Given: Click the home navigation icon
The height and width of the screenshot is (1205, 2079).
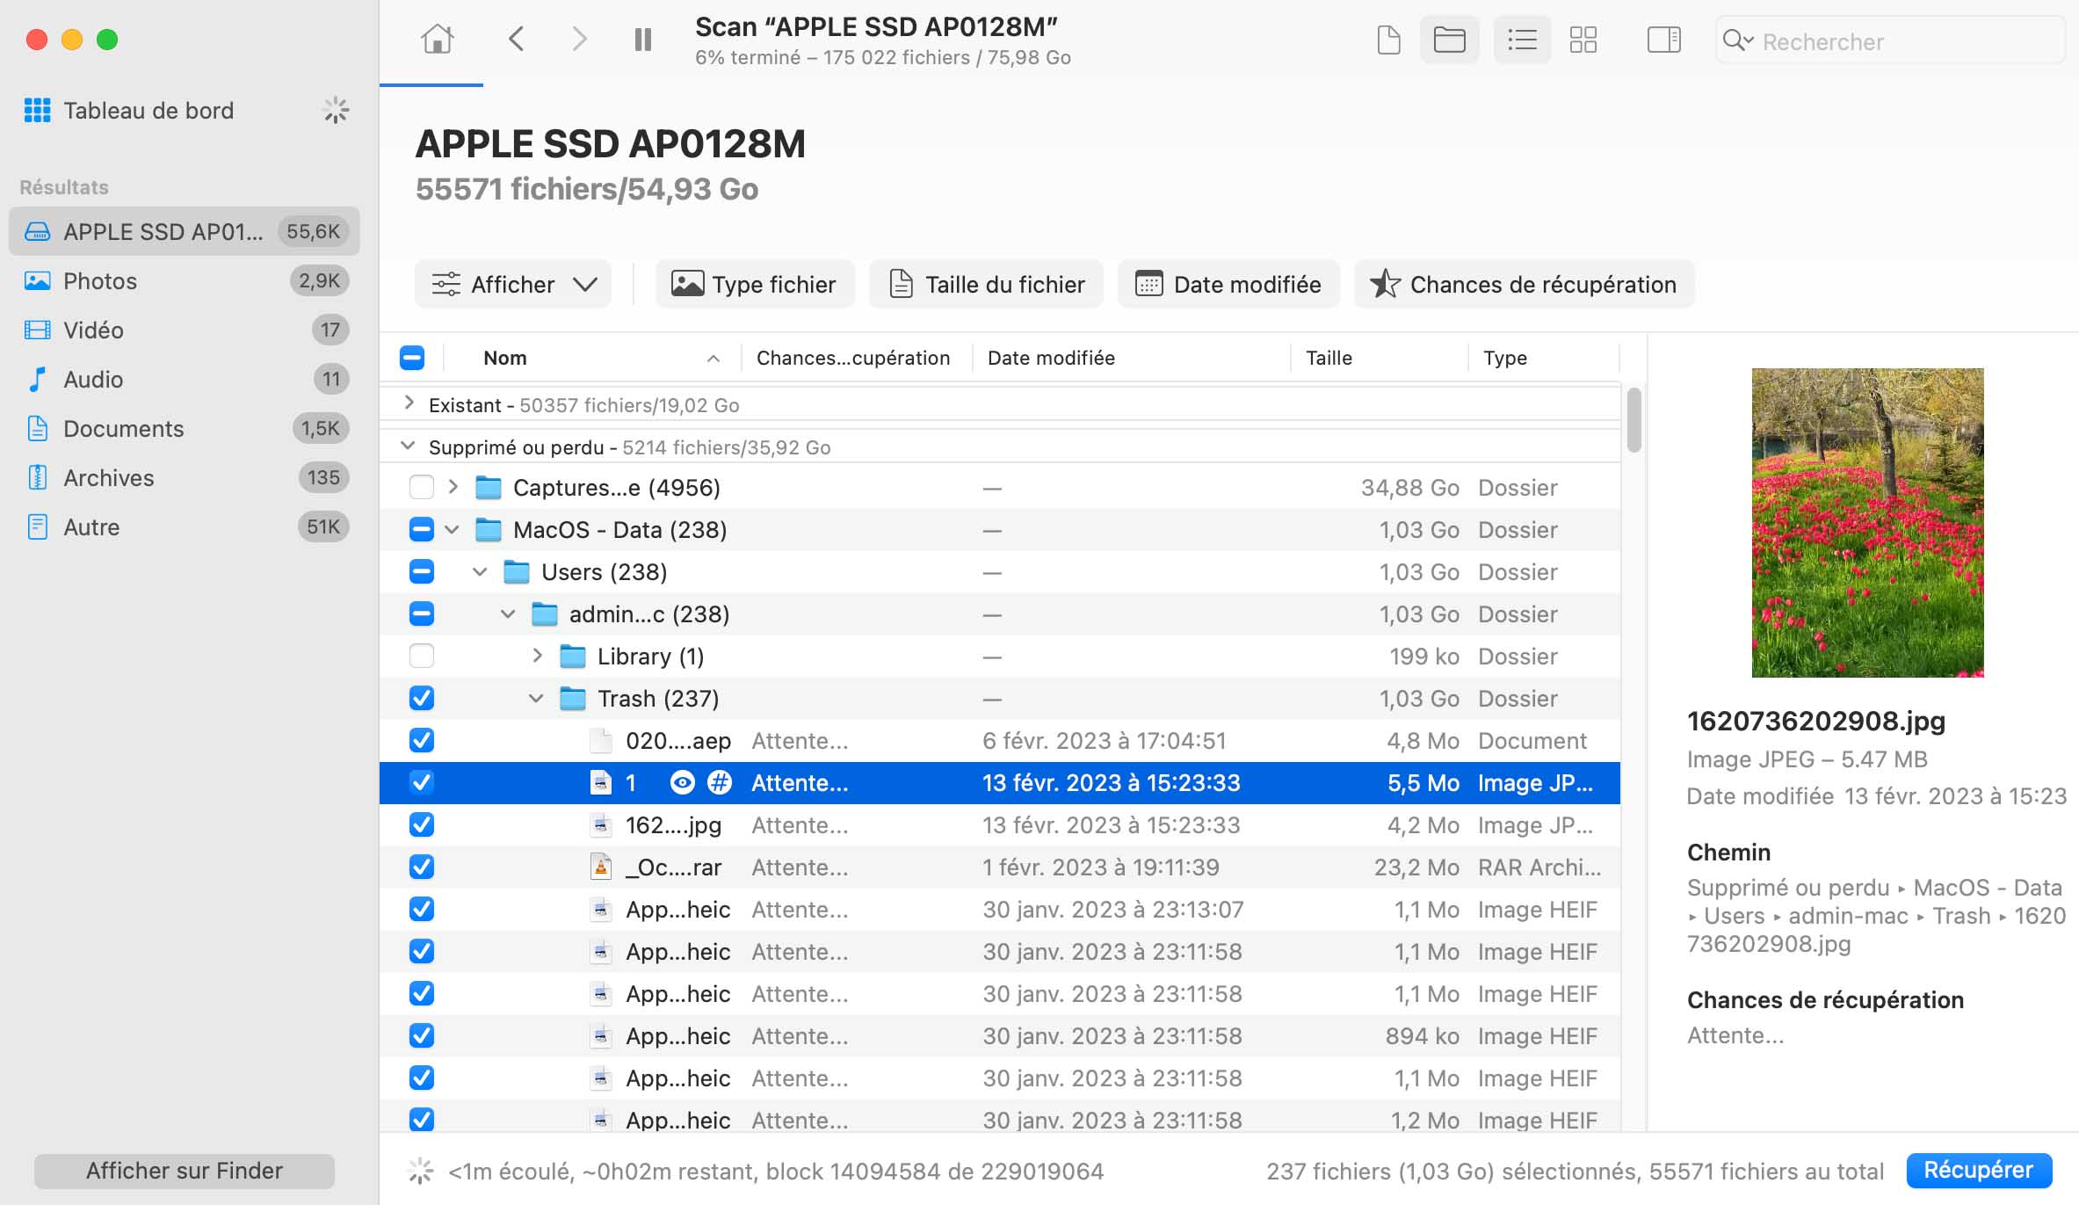Looking at the screenshot, I should (x=438, y=39).
